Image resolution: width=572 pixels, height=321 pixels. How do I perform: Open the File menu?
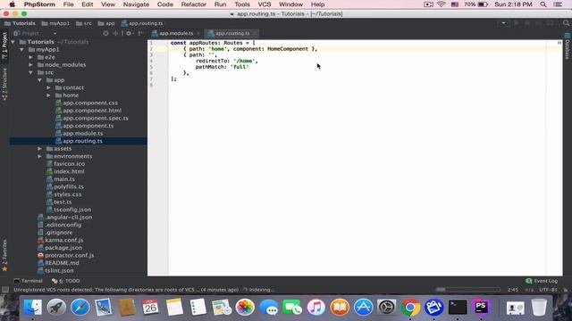pos(68,4)
